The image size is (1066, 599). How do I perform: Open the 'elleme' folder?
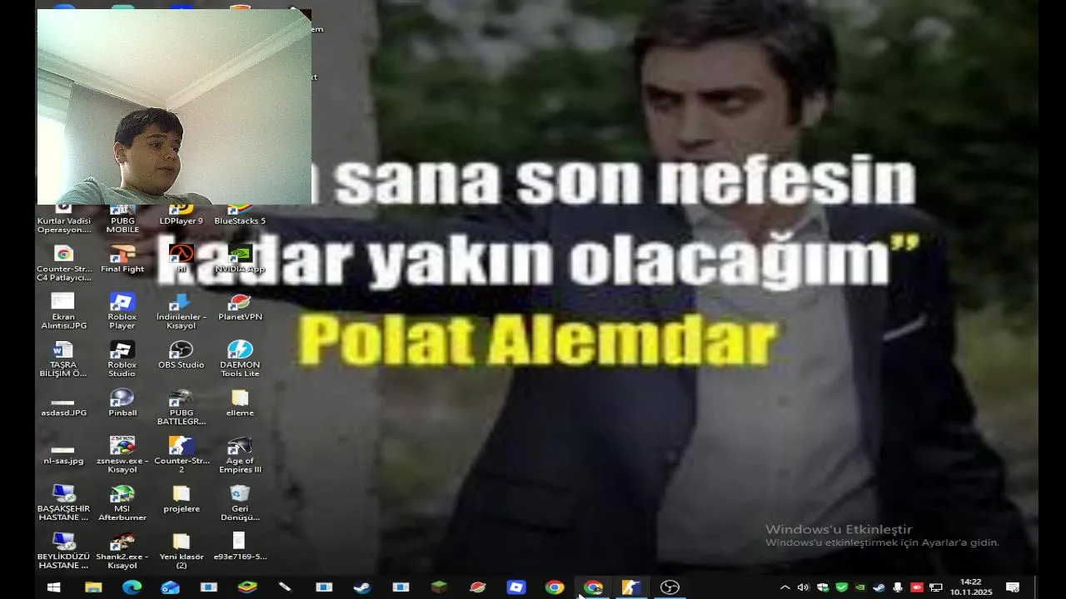(x=240, y=403)
